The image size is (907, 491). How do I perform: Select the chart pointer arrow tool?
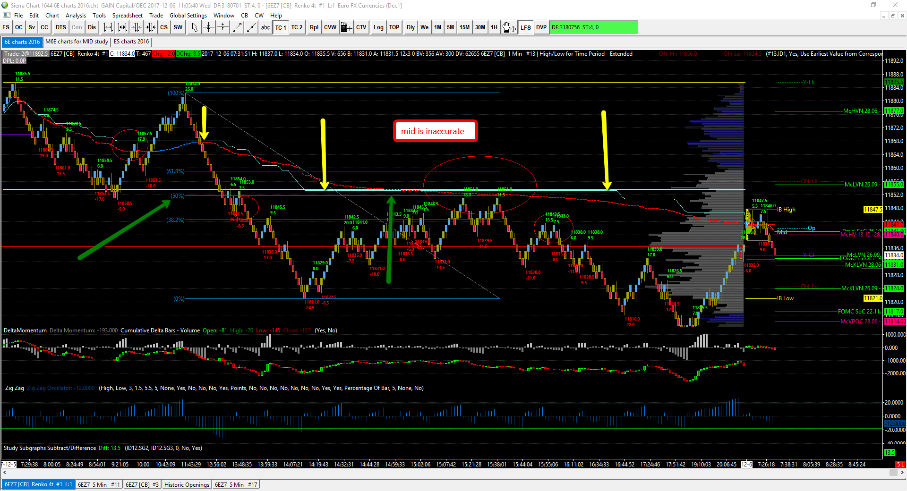pyautogui.click(x=195, y=27)
